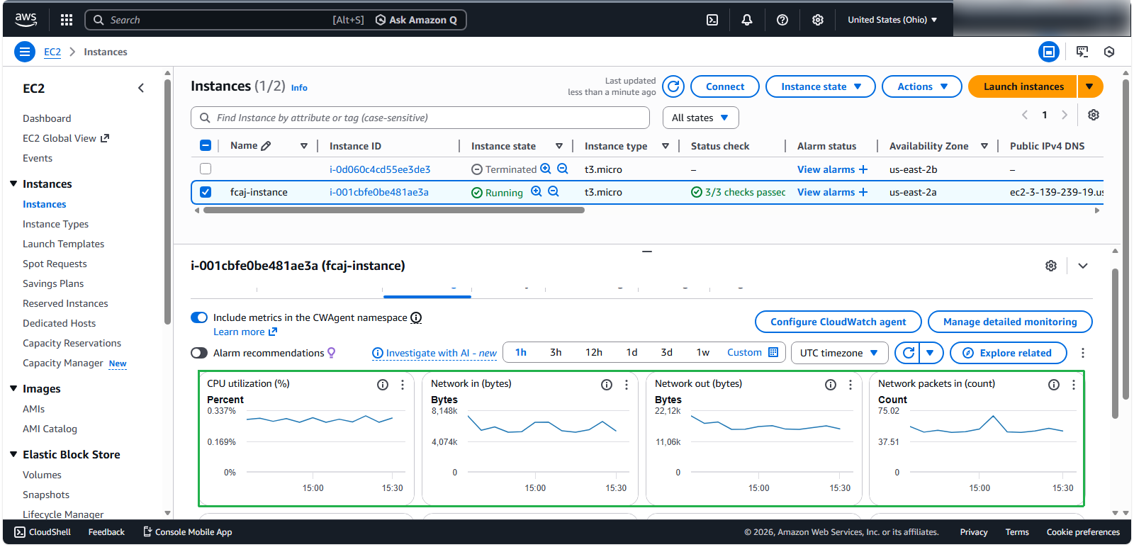Open the Launch instances split arrow
The height and width of the screenshot is (547, 1134).
coord(1090,86)
